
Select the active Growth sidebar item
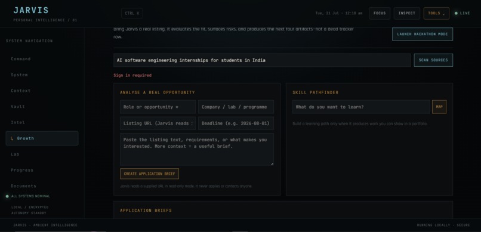[42, 138]
